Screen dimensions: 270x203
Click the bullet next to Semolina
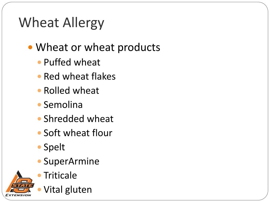click(x=40, y=105)
